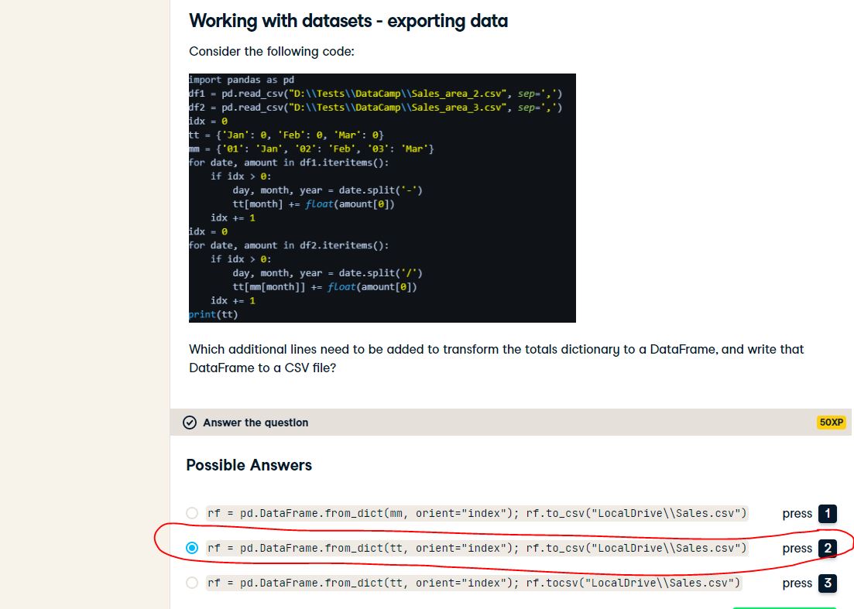Click the 'import pandas as pd' code line
Viewport: 854px width, 609px height.
click(242, 80)
